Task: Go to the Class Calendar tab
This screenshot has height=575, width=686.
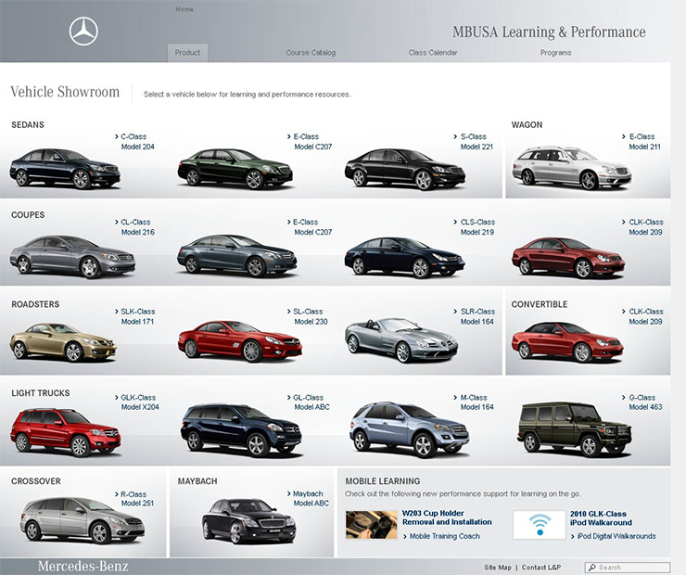Action: click(433, 53)
